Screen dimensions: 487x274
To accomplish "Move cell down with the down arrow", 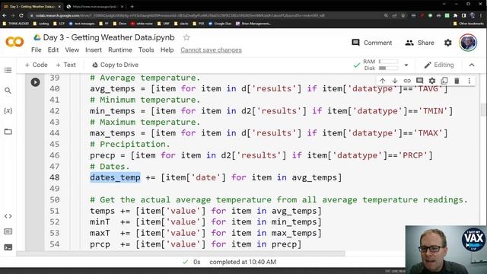I will (x=395, y=81).
